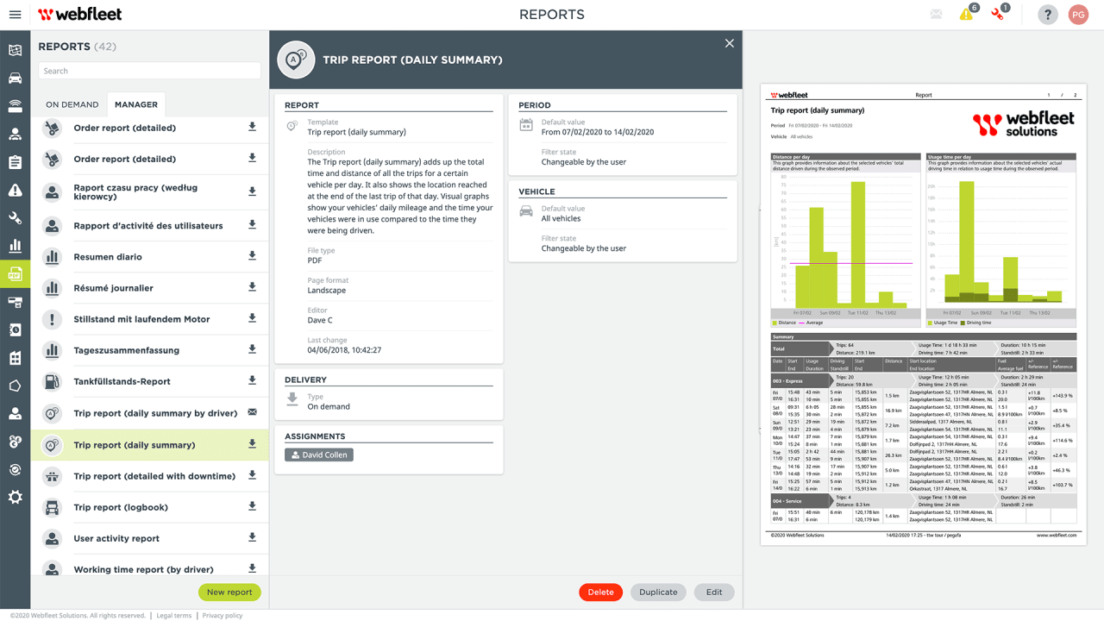Download the Tankfüllstands-Report

click(x=253, y=380)
